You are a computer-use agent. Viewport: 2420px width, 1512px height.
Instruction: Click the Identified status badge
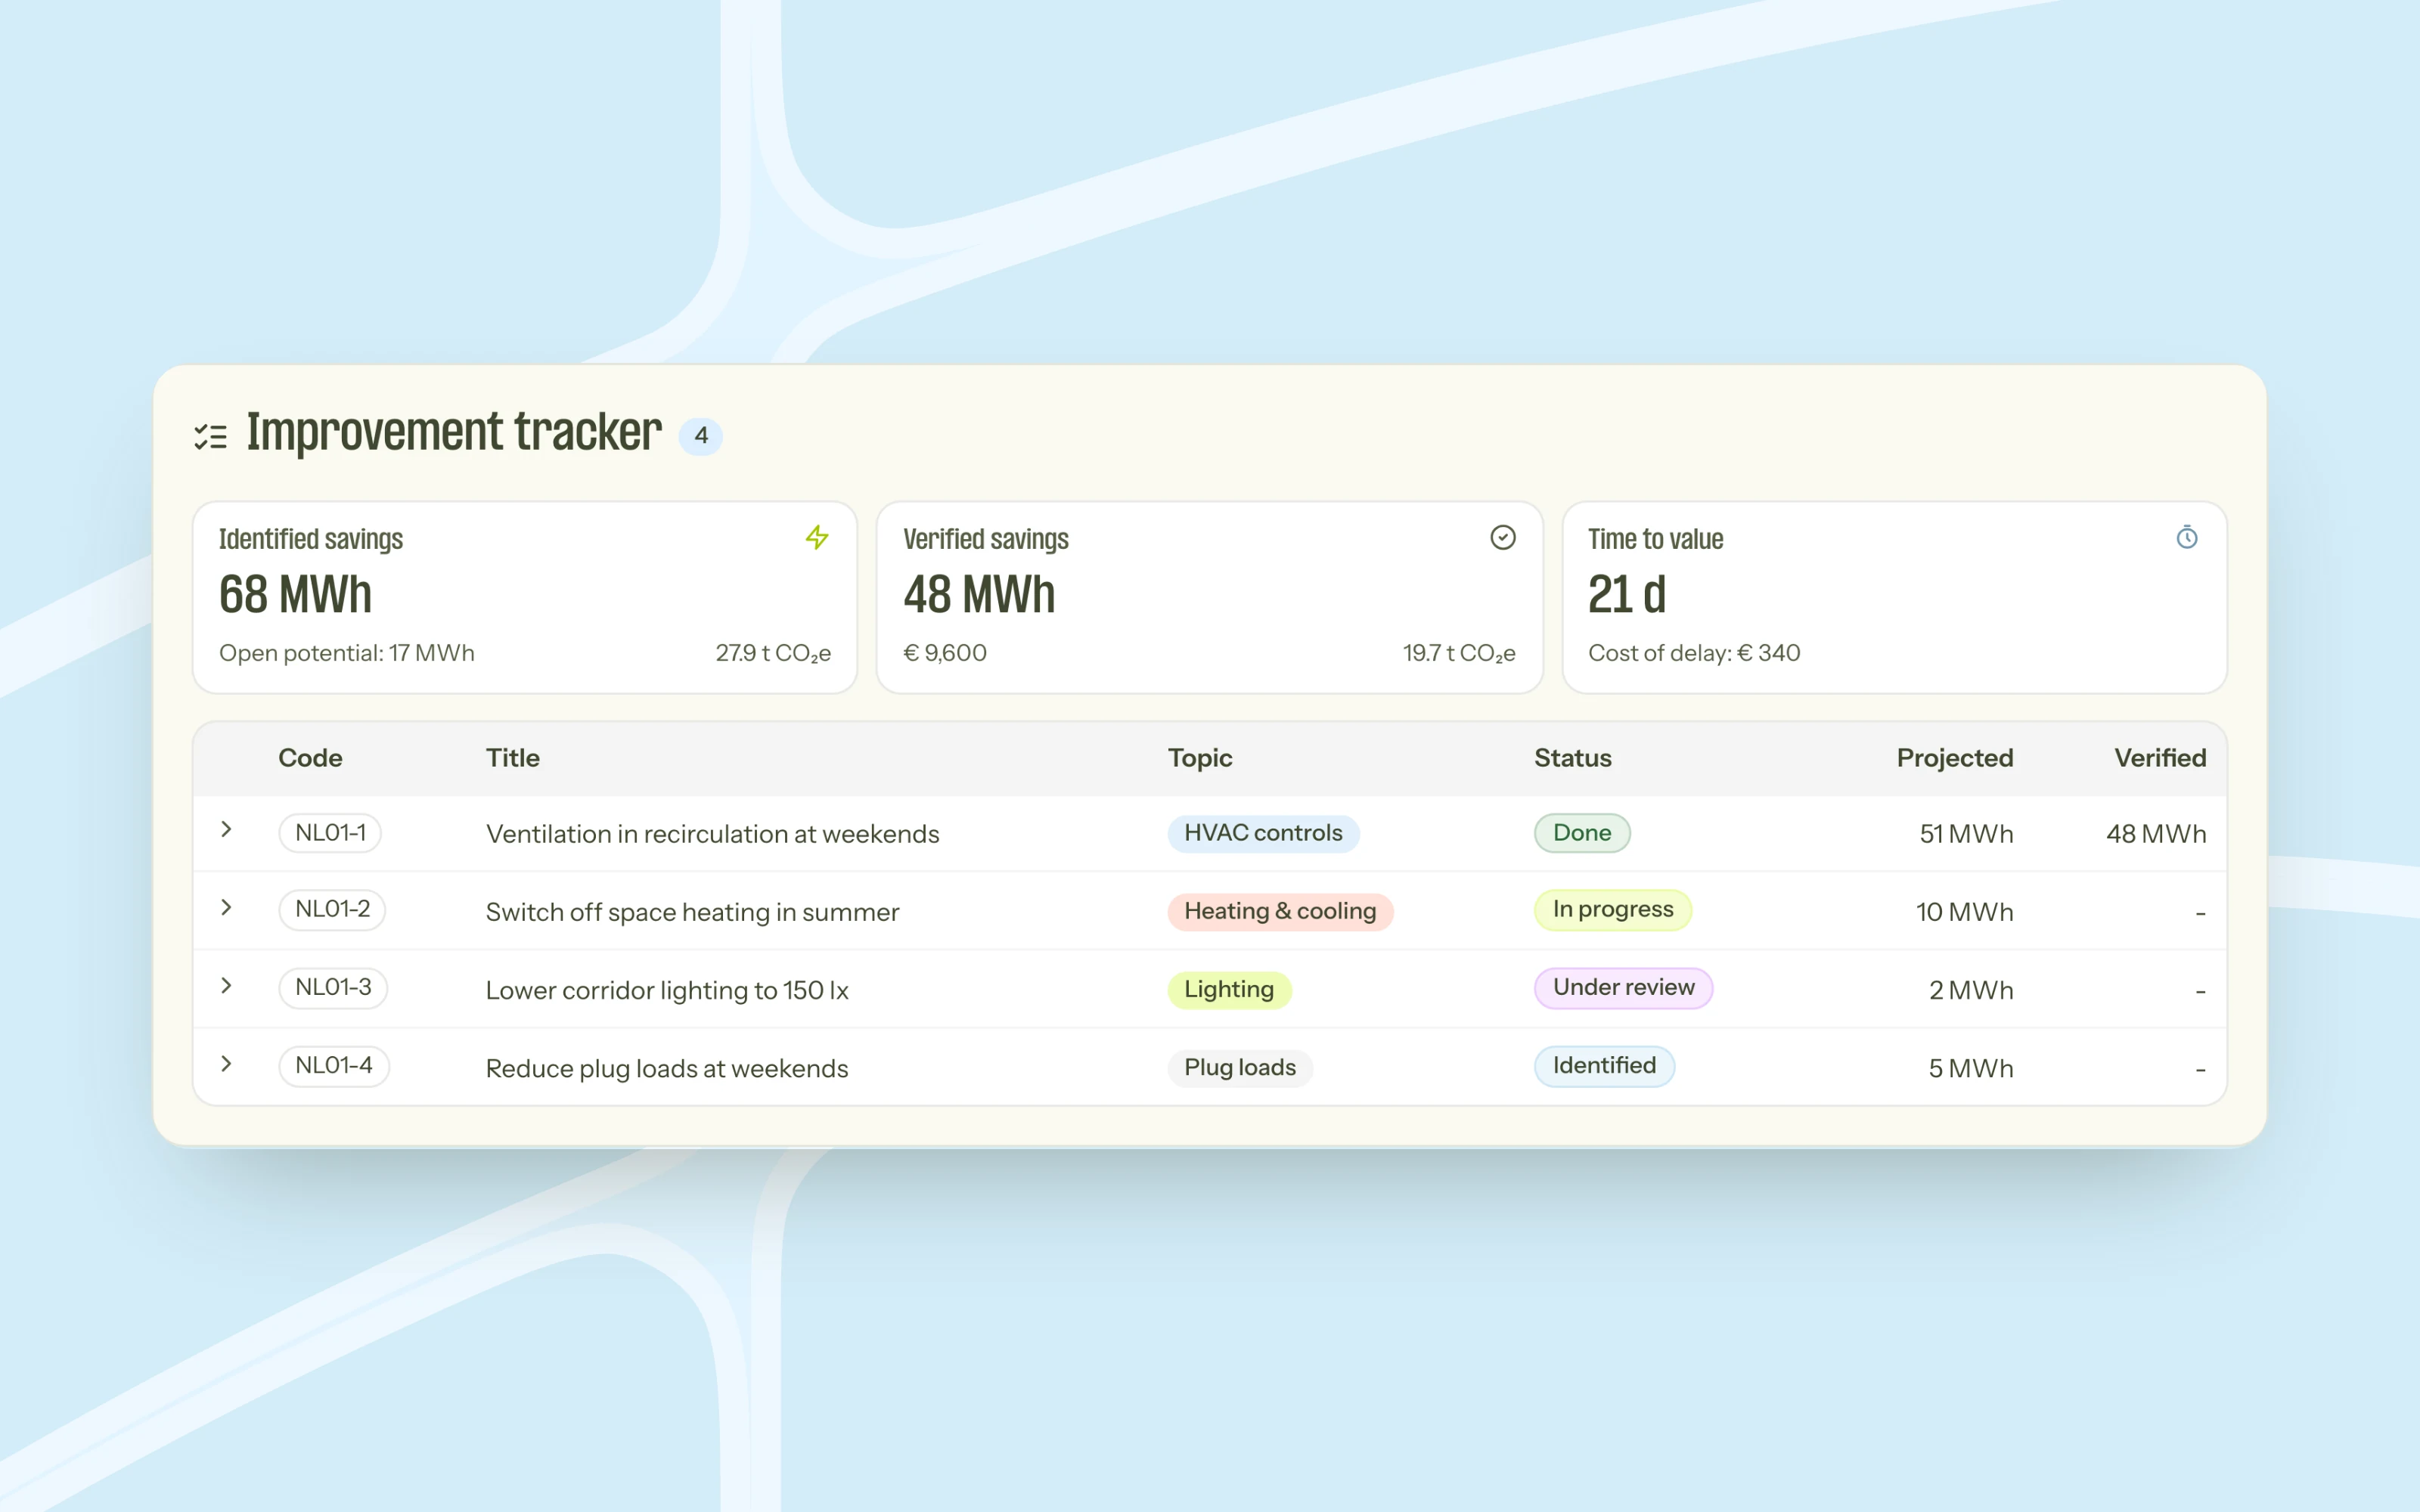click(1604, 1066)
